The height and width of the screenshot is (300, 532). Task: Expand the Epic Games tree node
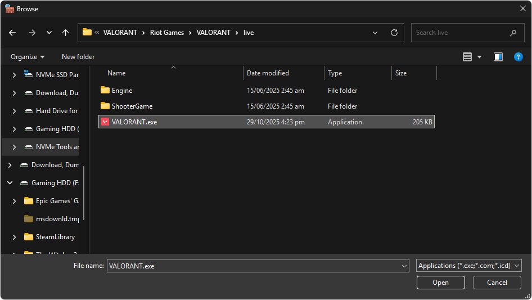click(14, 201)
